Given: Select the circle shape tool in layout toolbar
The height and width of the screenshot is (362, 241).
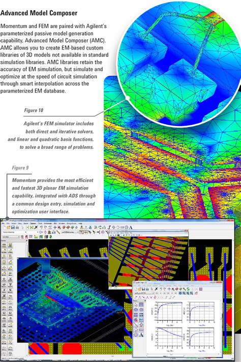Looking at the screenshot, I should coord(127,227).
